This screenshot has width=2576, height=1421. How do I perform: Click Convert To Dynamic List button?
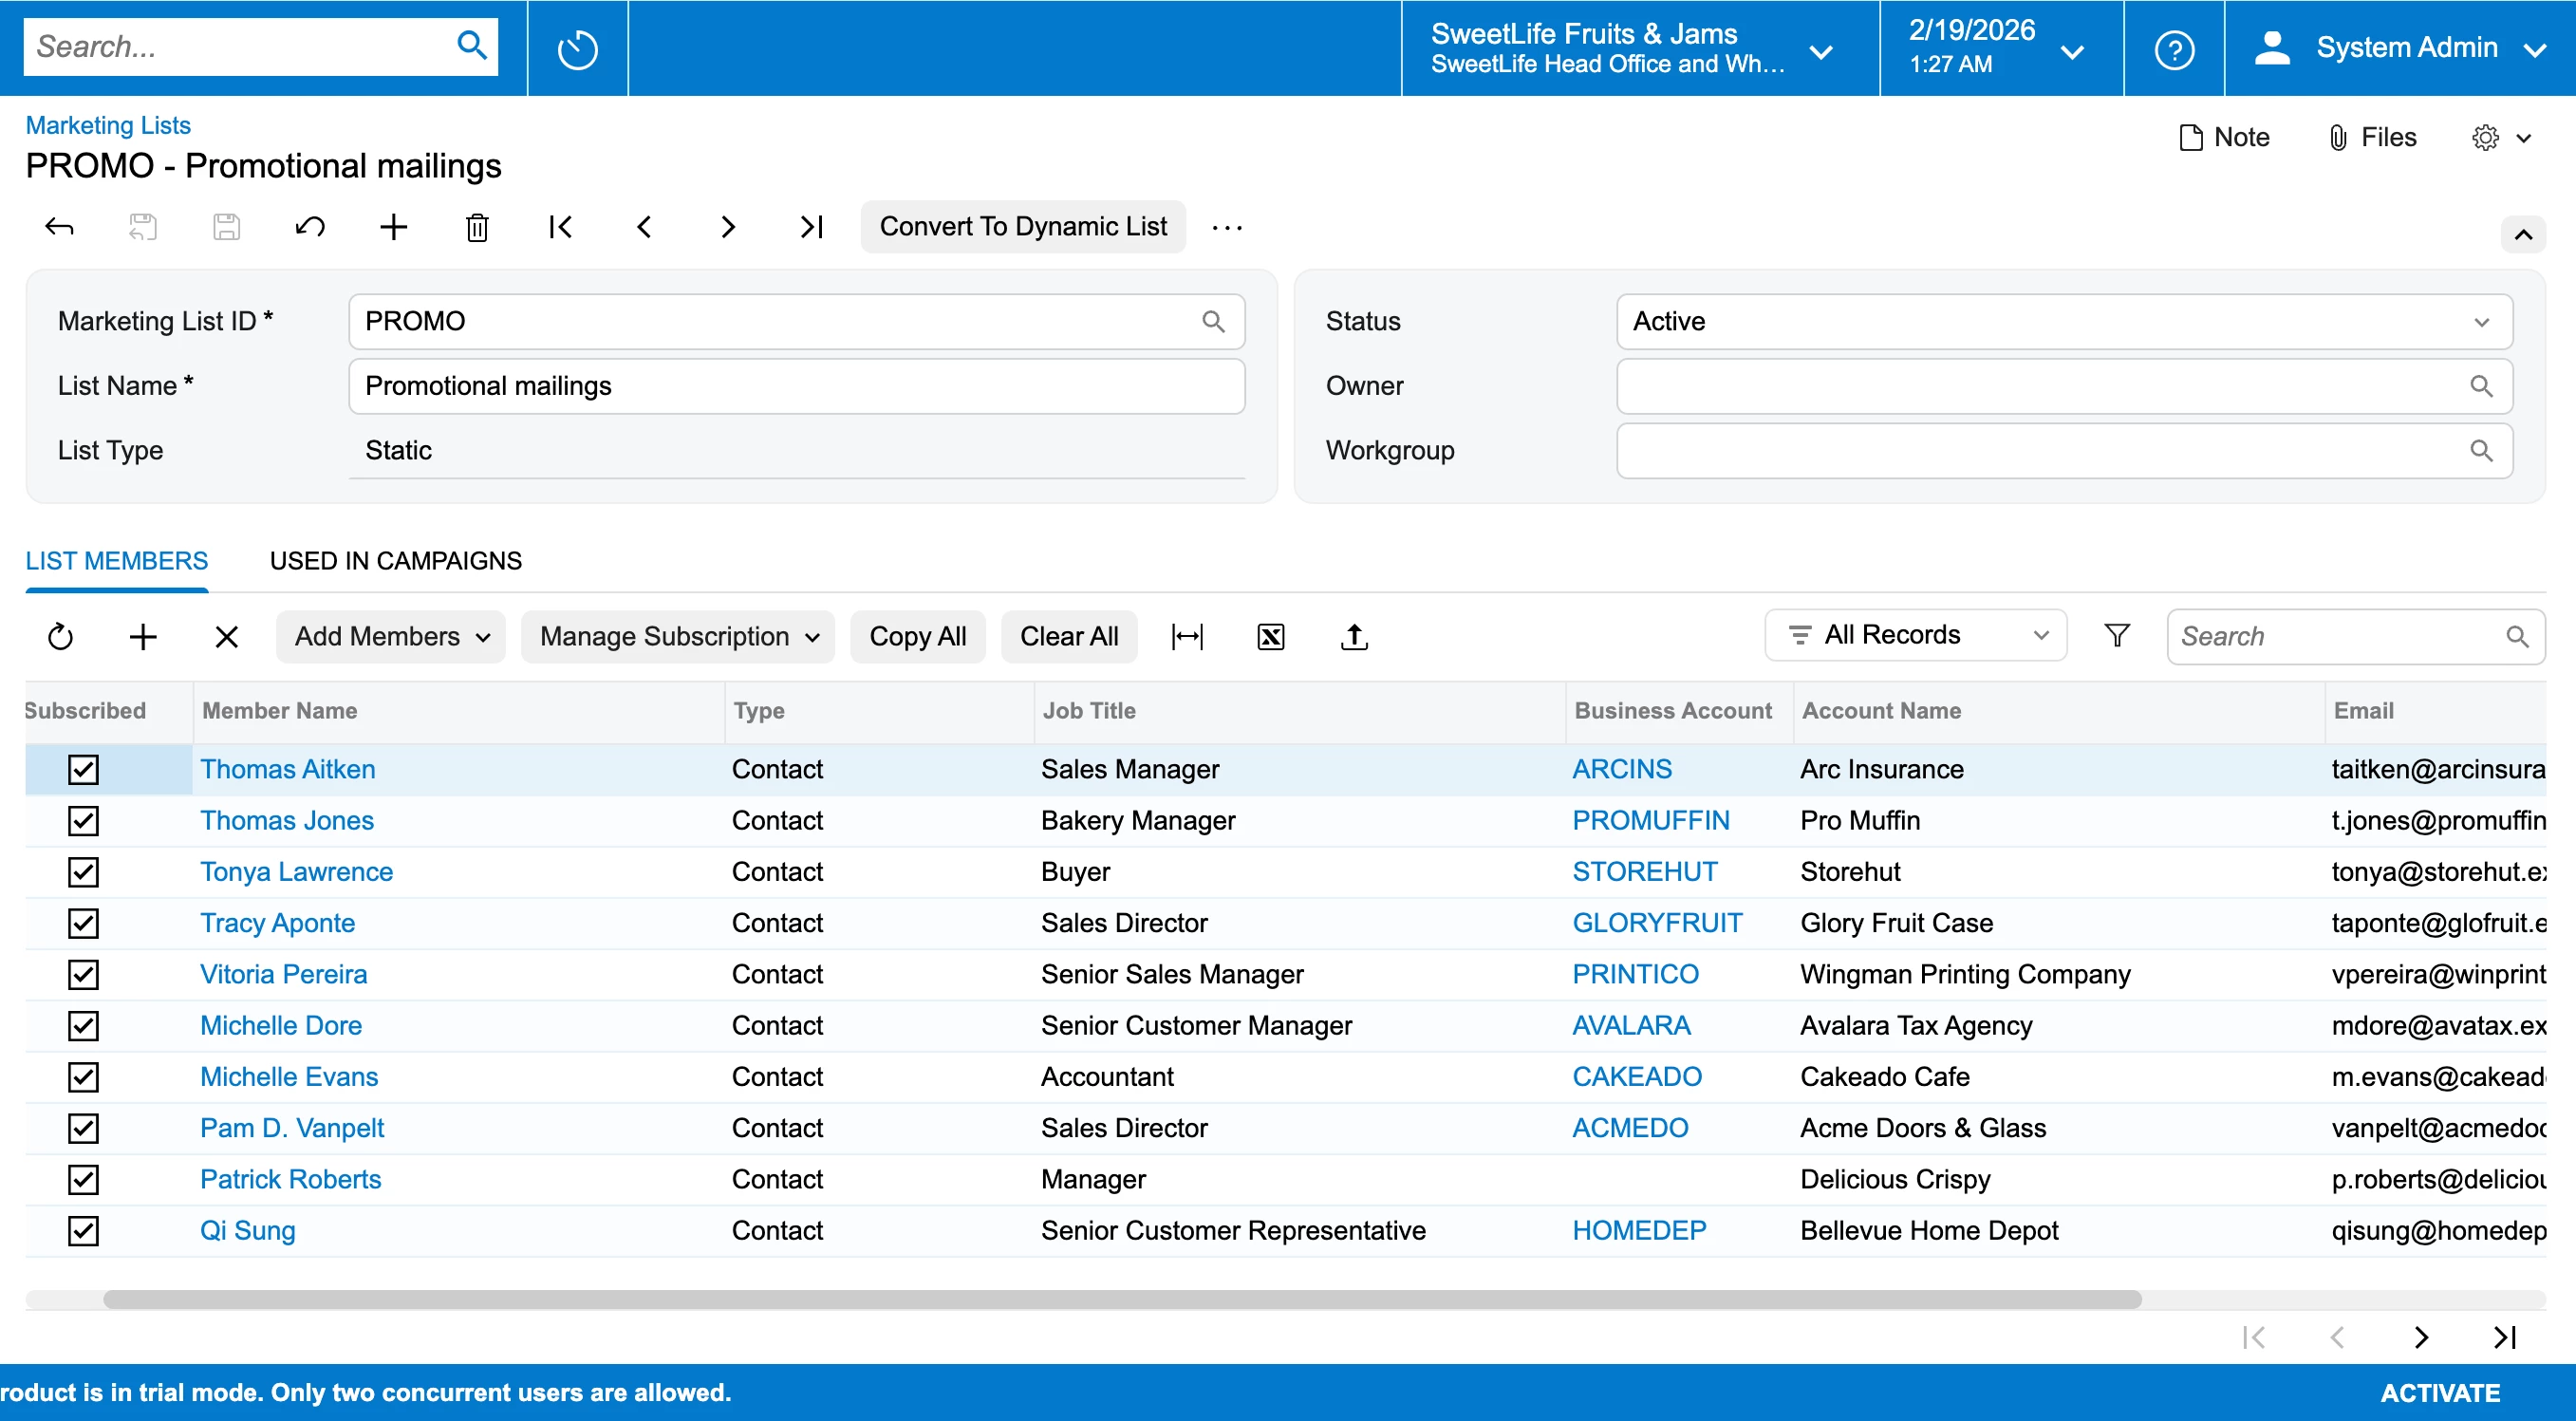tap(1022, 227)
